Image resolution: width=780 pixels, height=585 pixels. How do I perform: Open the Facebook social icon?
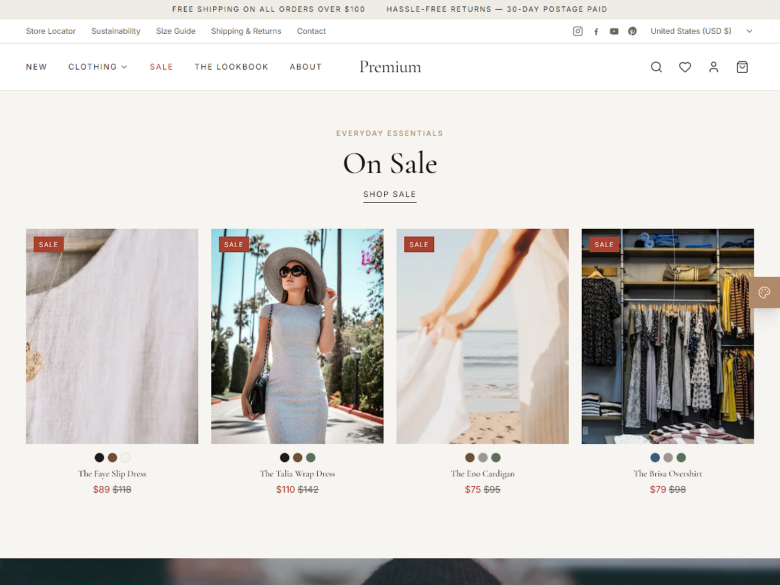click(596, 31)
